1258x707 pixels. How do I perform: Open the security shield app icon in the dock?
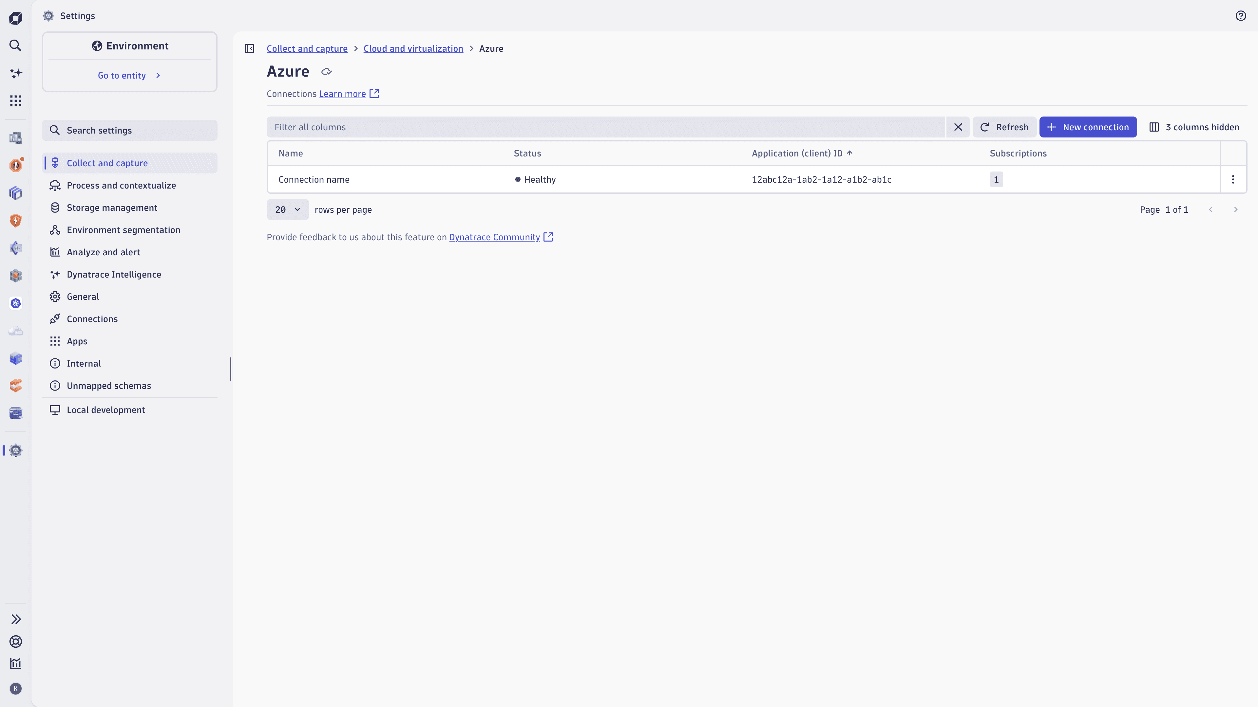pos(16,221)
